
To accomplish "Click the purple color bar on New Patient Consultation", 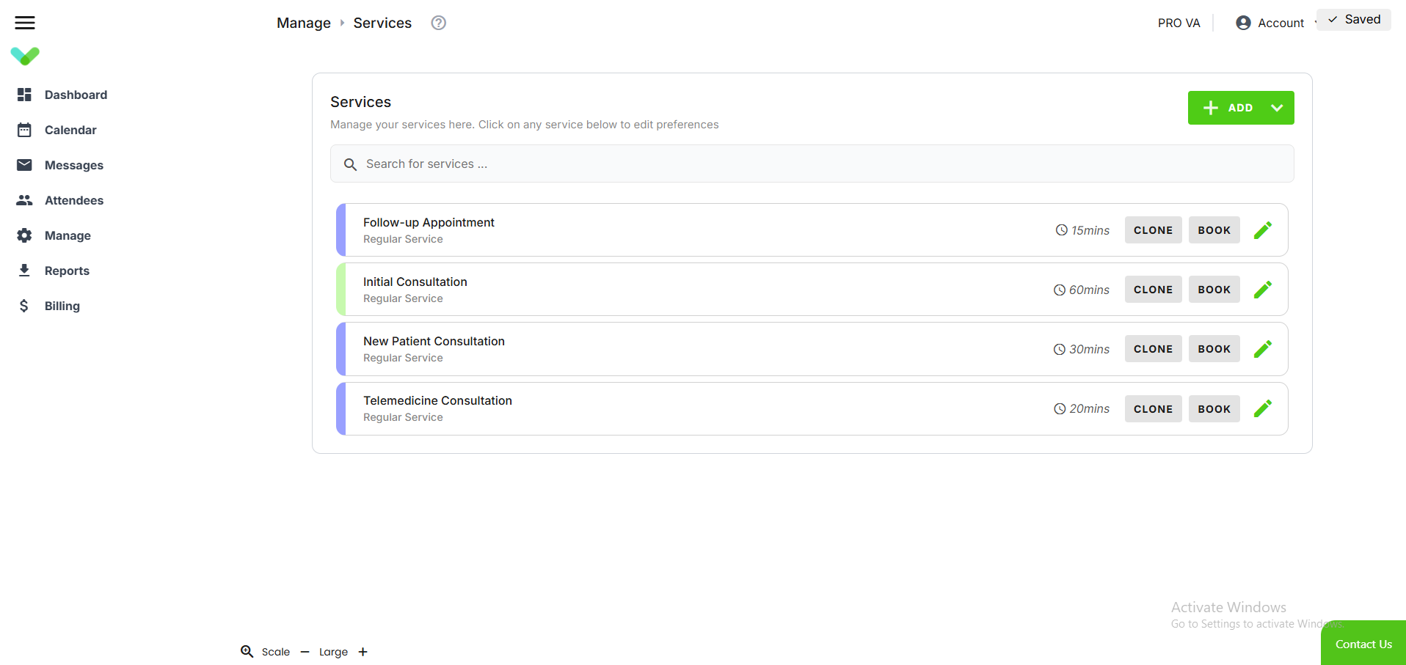I will [x=340, y=349].
